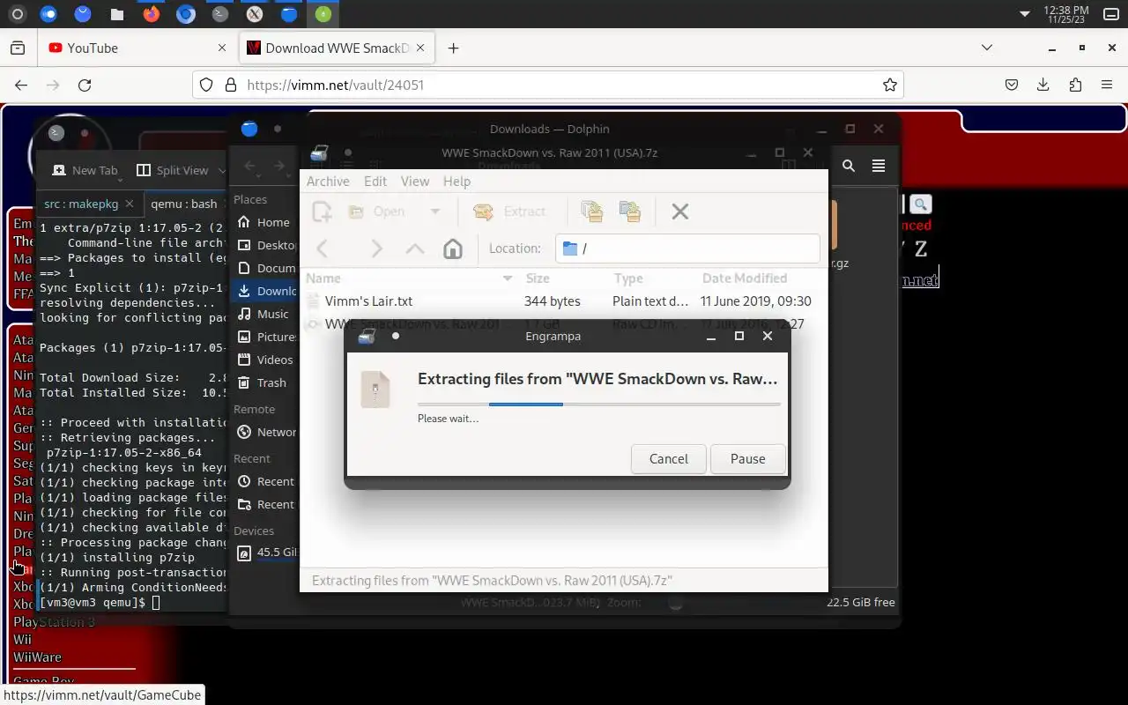Click the go forward arrow in Engrampa location bar
This screenshot has height=705, width=1128.
pos(376,249)
